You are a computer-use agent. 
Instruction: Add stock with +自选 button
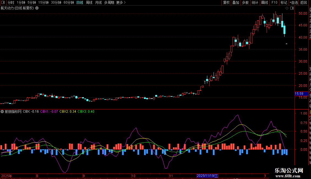pyautogui.click(x=294, y=2)
